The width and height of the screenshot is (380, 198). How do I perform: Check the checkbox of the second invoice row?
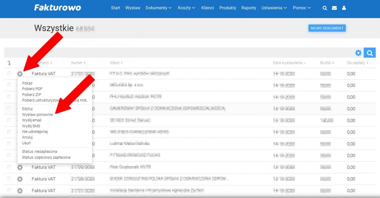pos(9,85)
